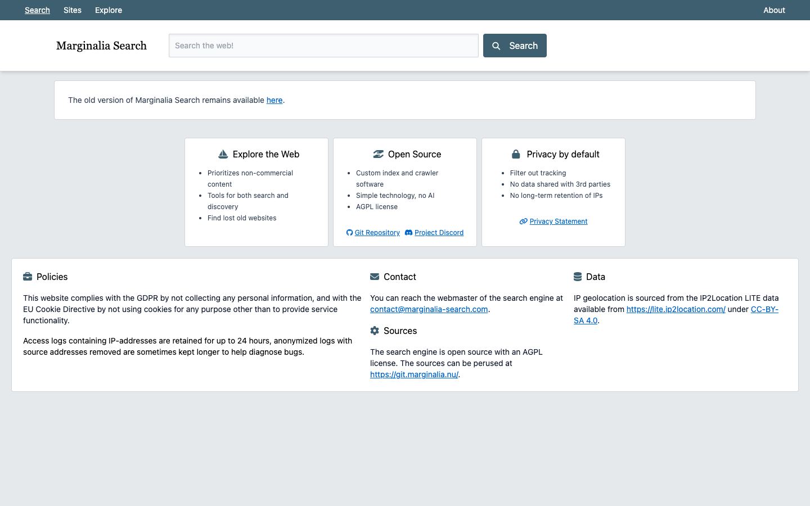Click the Marginalia Search logo title
Image resolution: width=810 pixels, height=506 pixels.
tap(101, 46)
